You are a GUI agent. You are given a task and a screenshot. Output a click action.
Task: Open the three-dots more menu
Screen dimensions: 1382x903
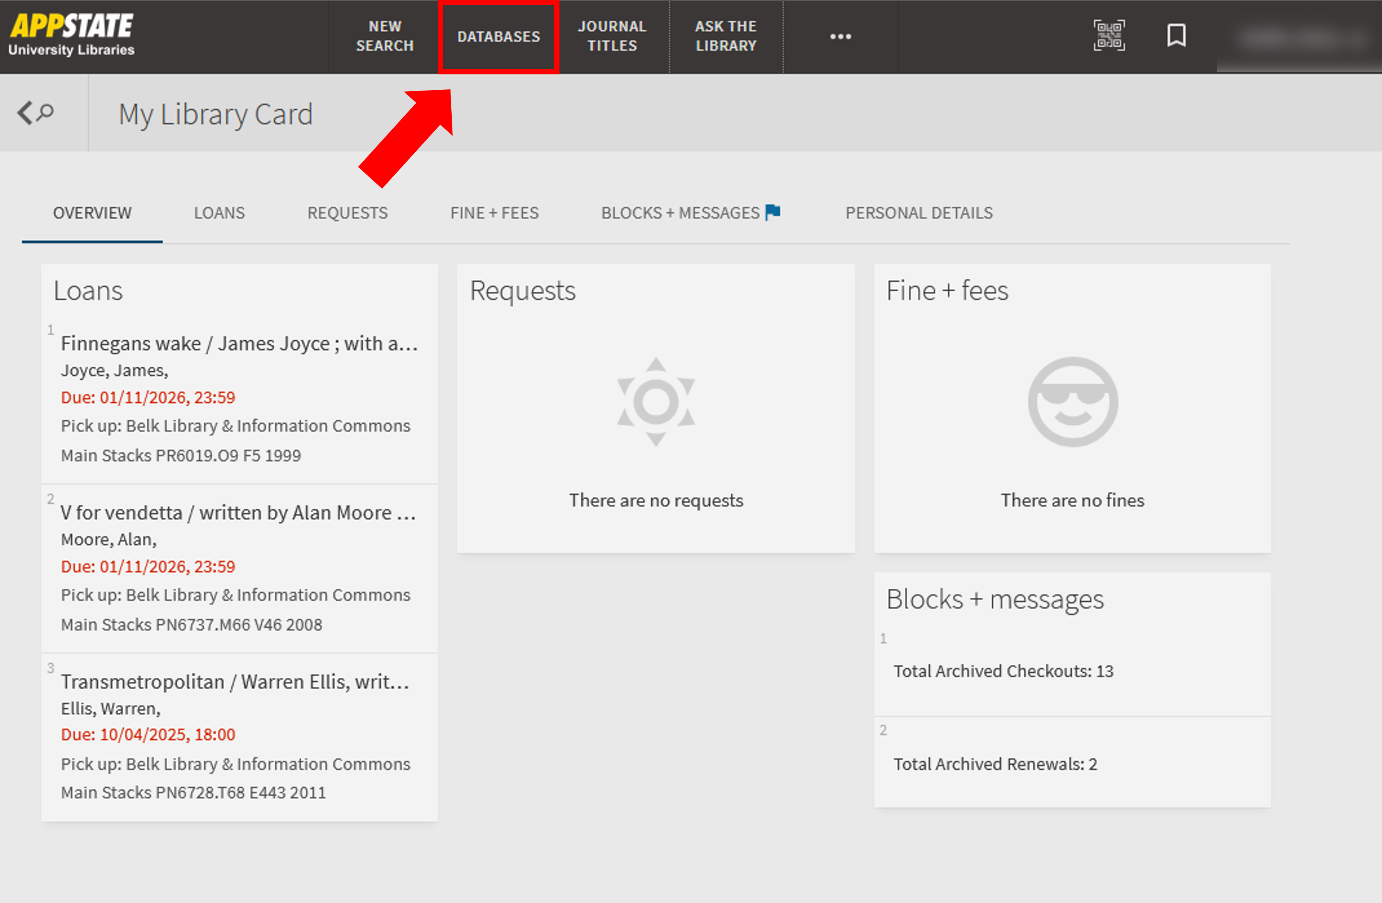840,36
